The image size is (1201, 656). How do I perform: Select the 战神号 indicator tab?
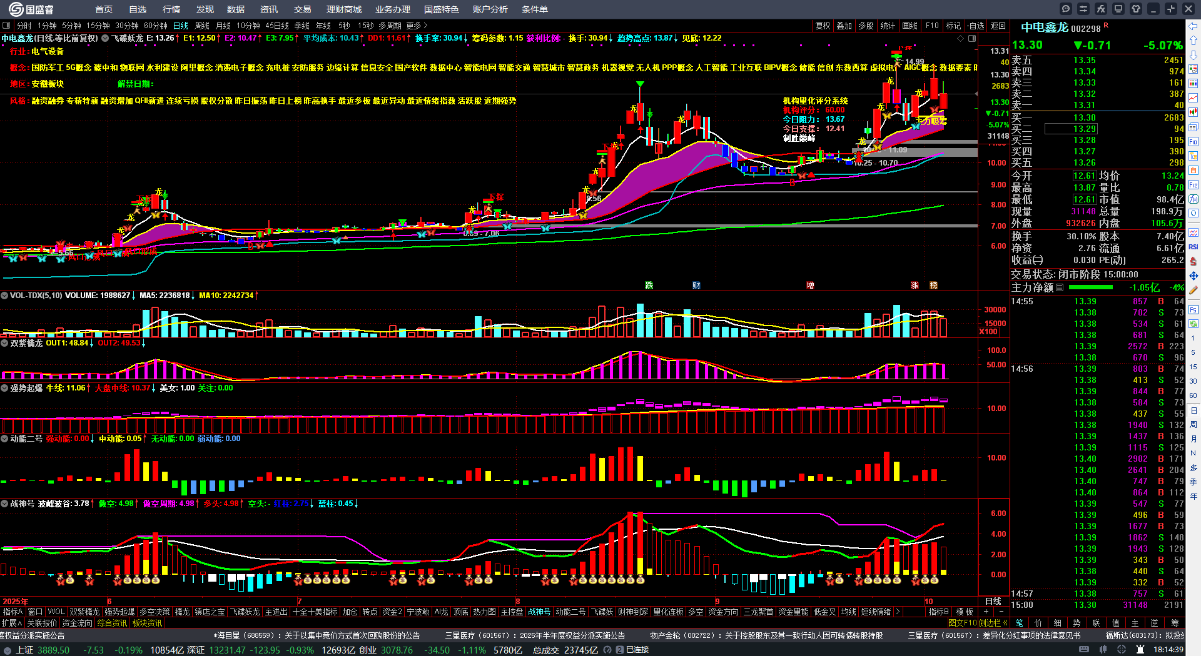coord(539,612)
